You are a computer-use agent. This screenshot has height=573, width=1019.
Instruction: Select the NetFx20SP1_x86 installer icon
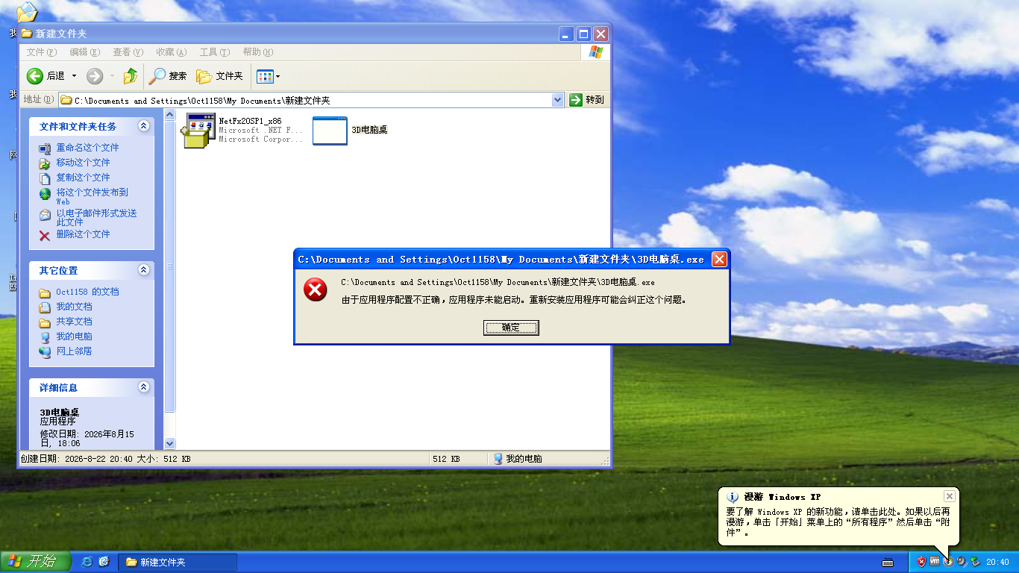199,131
